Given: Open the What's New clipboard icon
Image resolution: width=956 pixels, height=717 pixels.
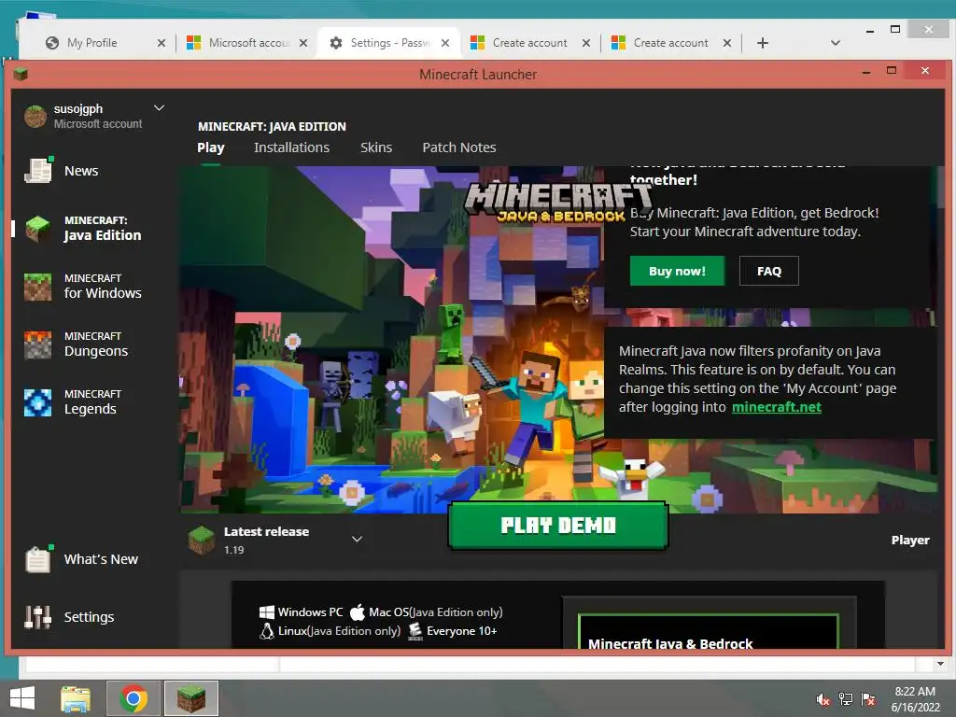Looking at the screenshot, I should point(37,558).
